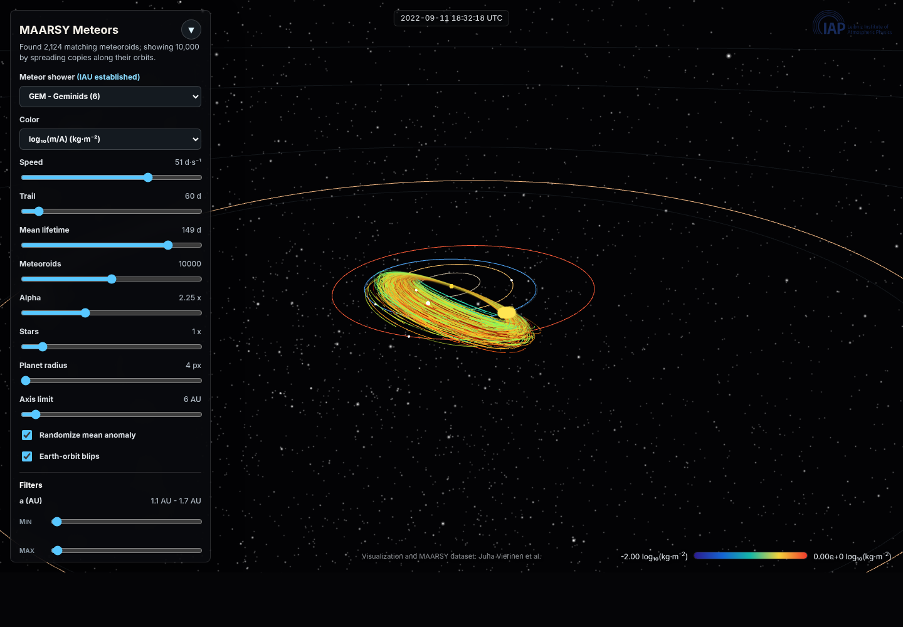The height and width of the screenshot is (627, 903).
Task: Click the Randomize mean anomaly label
Action: point(88,435)
